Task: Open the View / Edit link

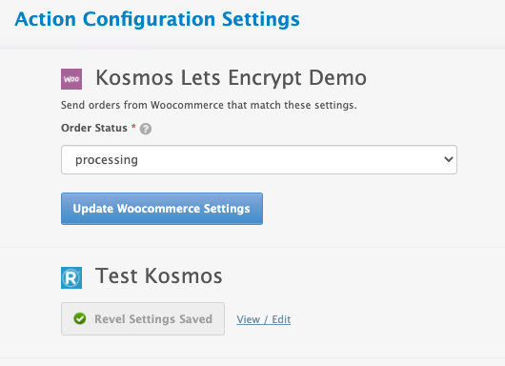Action: tap(264, 319)
